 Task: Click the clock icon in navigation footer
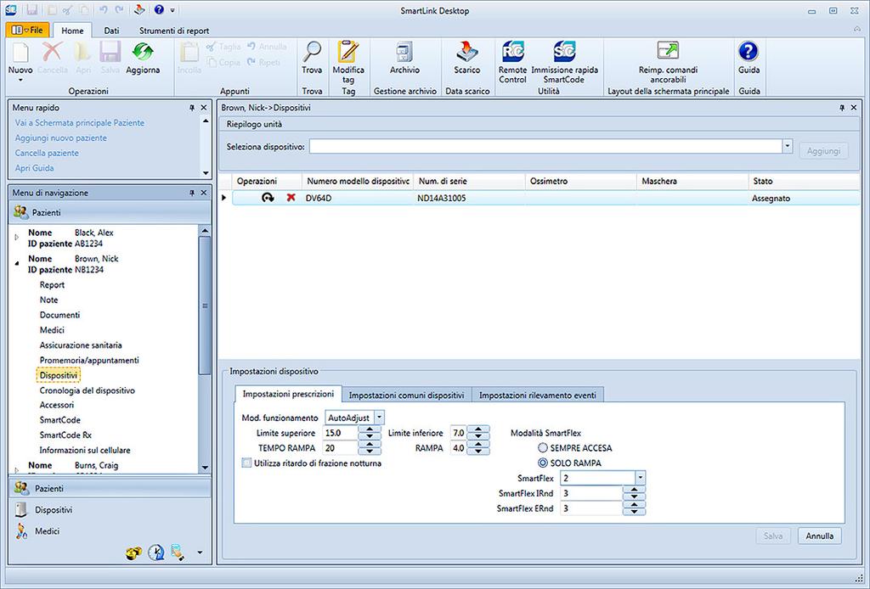[x=156, y=552]
